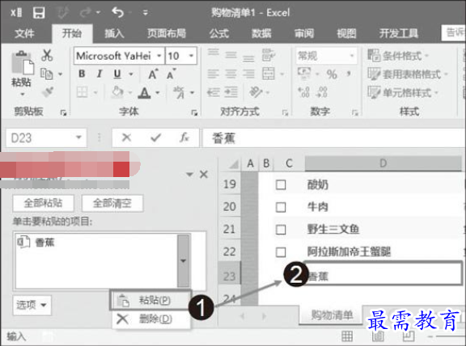Open 条件格式 conditional formatting menu

(x=398, y=56)
